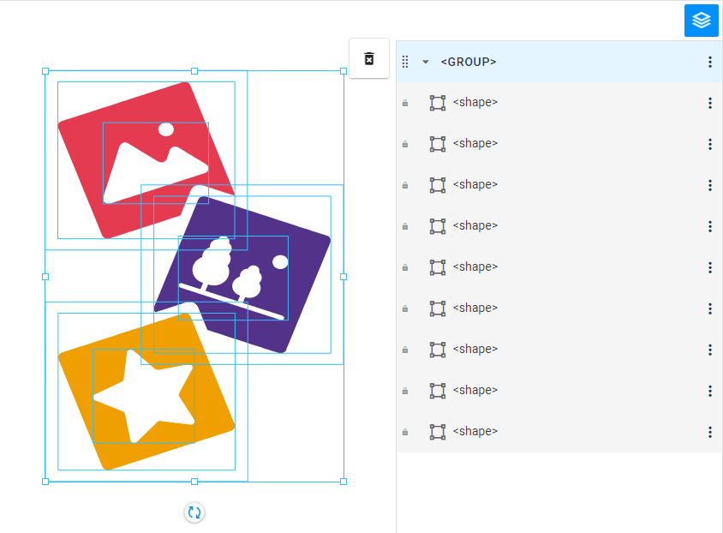
Task: Open the three-dot menu of the third shape layer
Action: [709, 185]
